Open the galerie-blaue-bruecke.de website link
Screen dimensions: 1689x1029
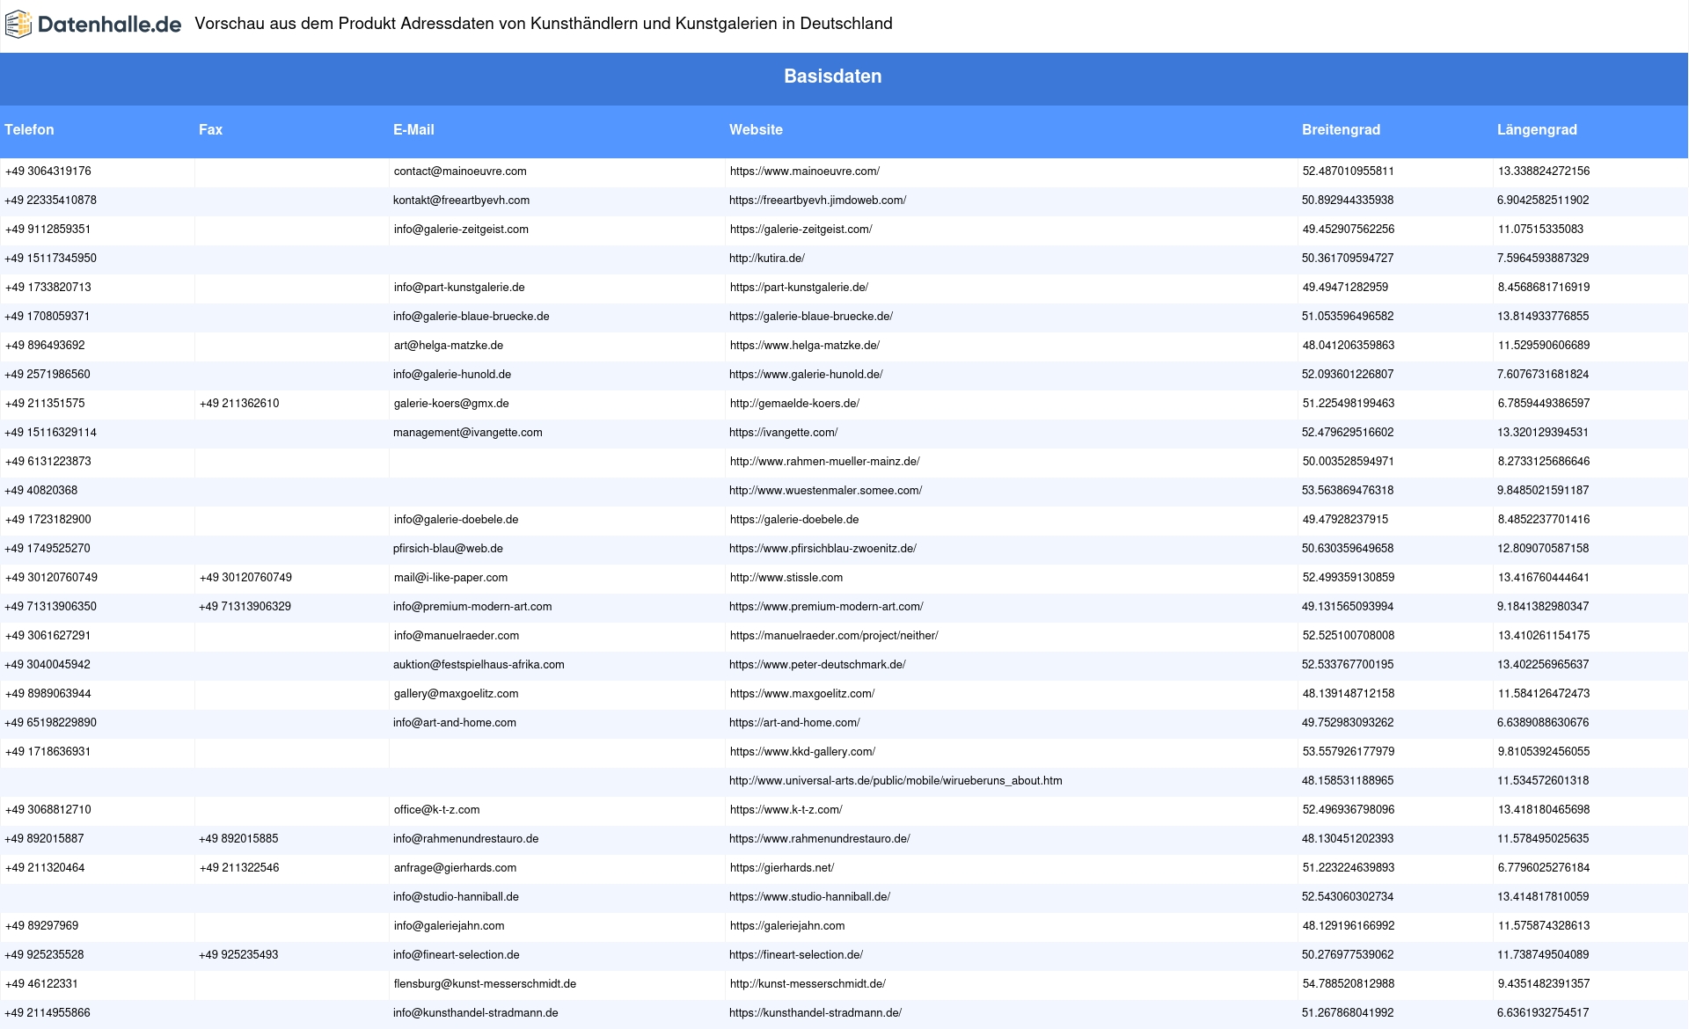coord(810,317)
